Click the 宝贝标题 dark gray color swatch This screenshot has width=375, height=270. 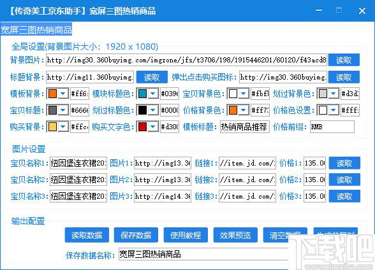tap(52, 110)
